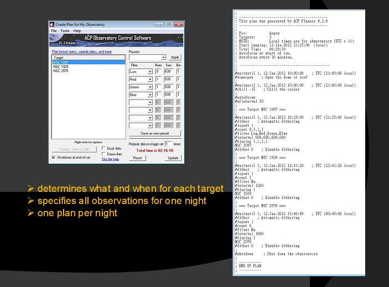Click the Bin field for Green filter

coord(179,87)
